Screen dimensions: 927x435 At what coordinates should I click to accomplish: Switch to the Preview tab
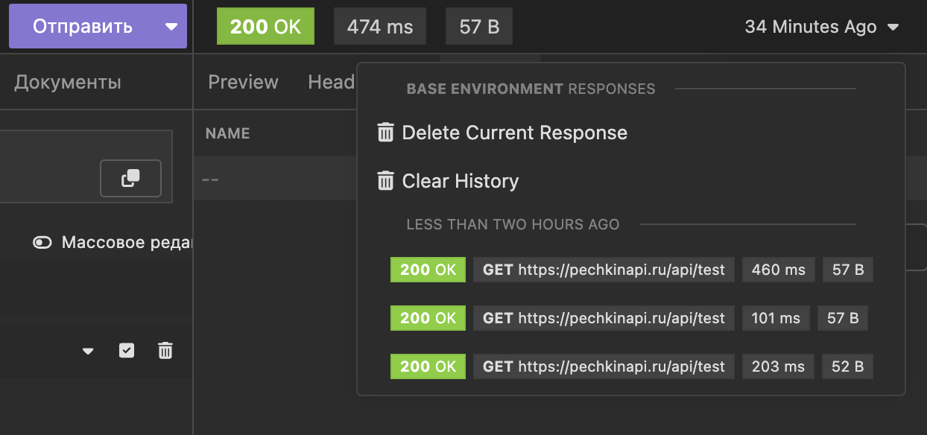tap(243, 82)
